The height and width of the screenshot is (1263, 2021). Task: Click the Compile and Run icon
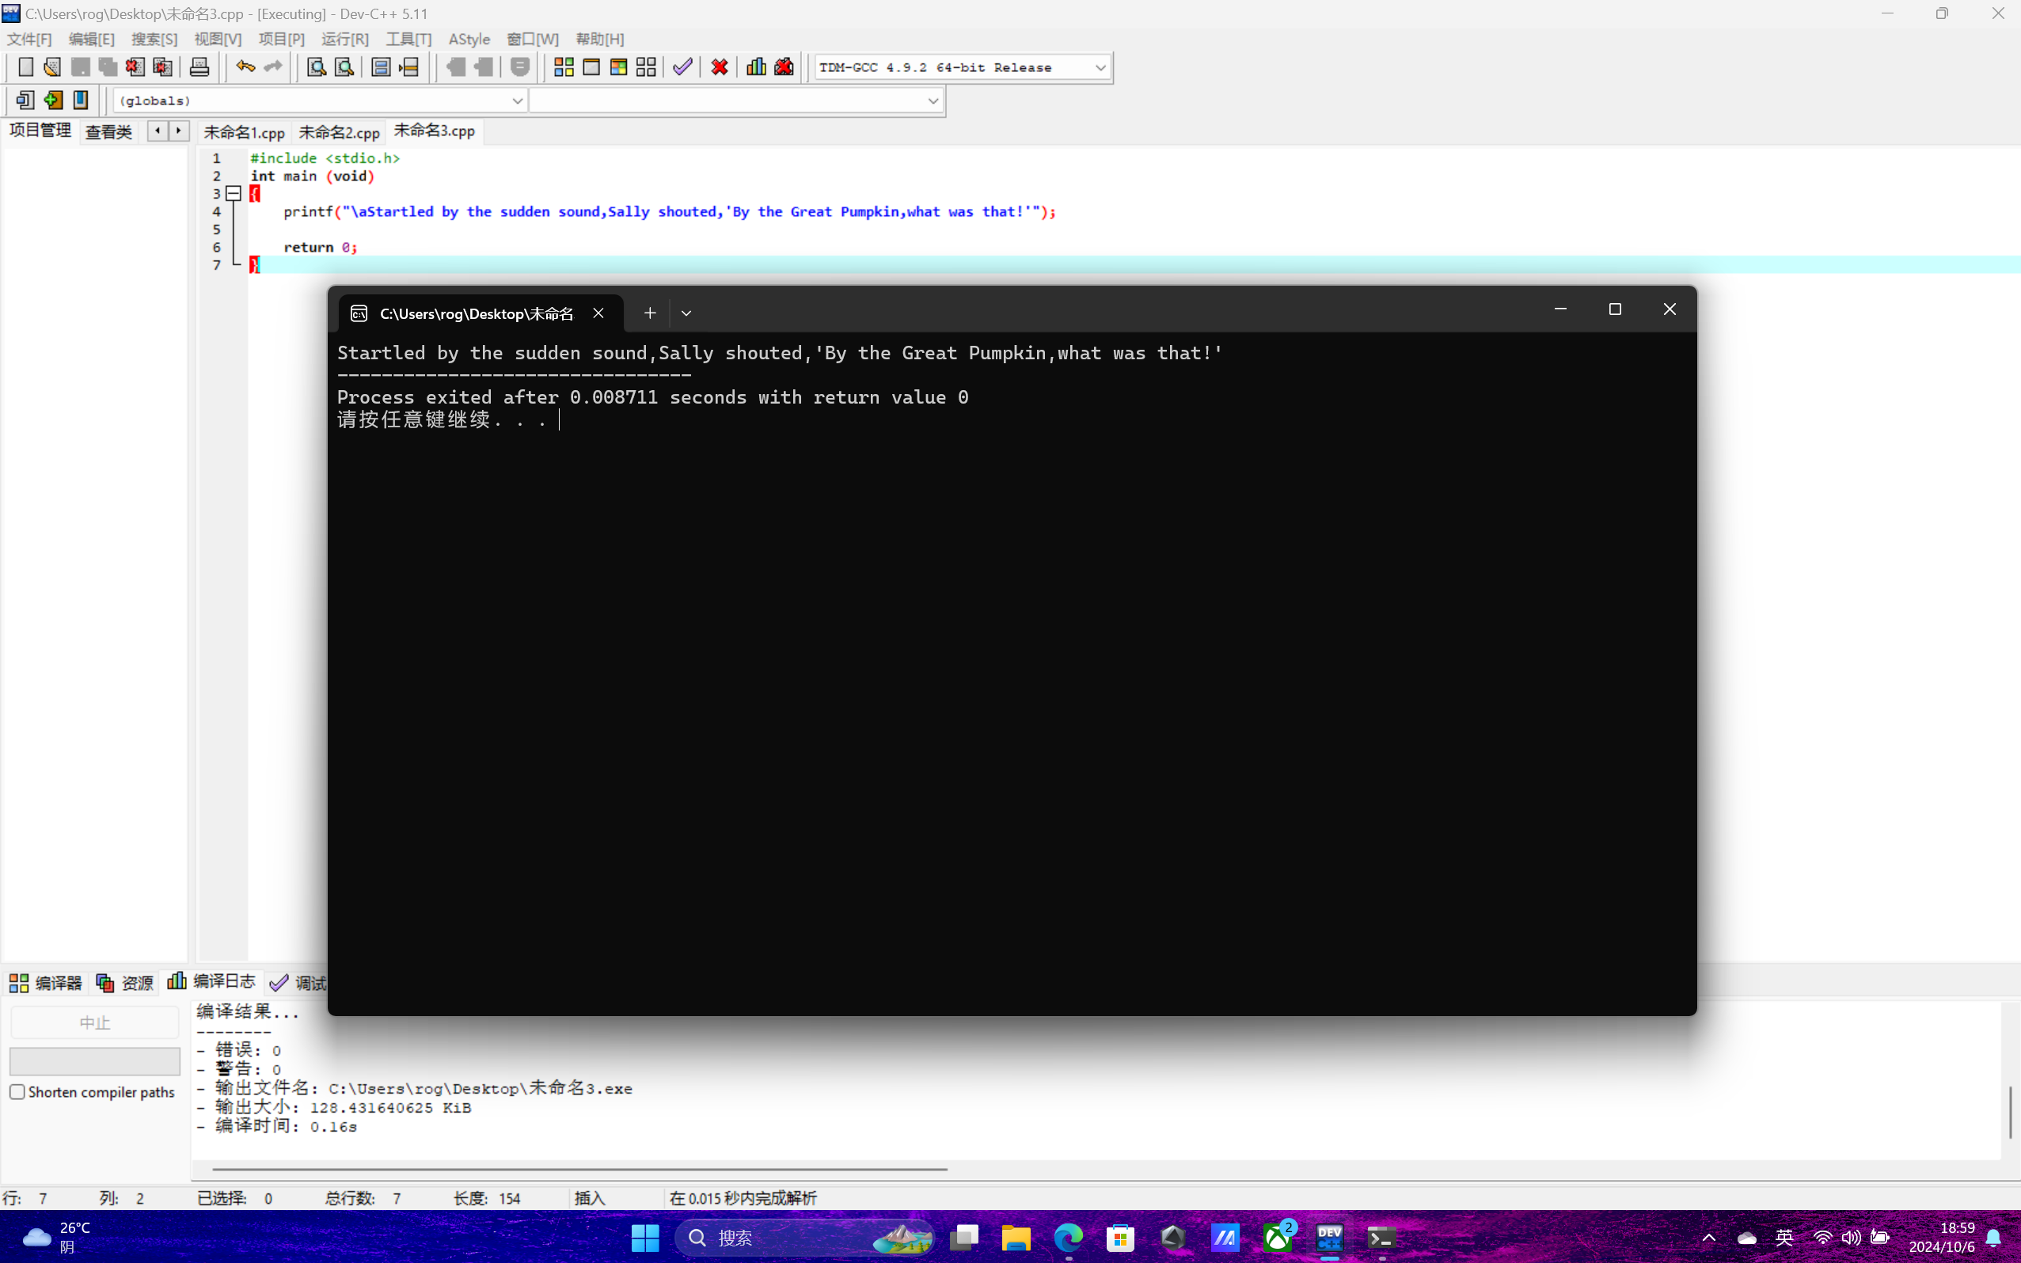pos(618,66)
